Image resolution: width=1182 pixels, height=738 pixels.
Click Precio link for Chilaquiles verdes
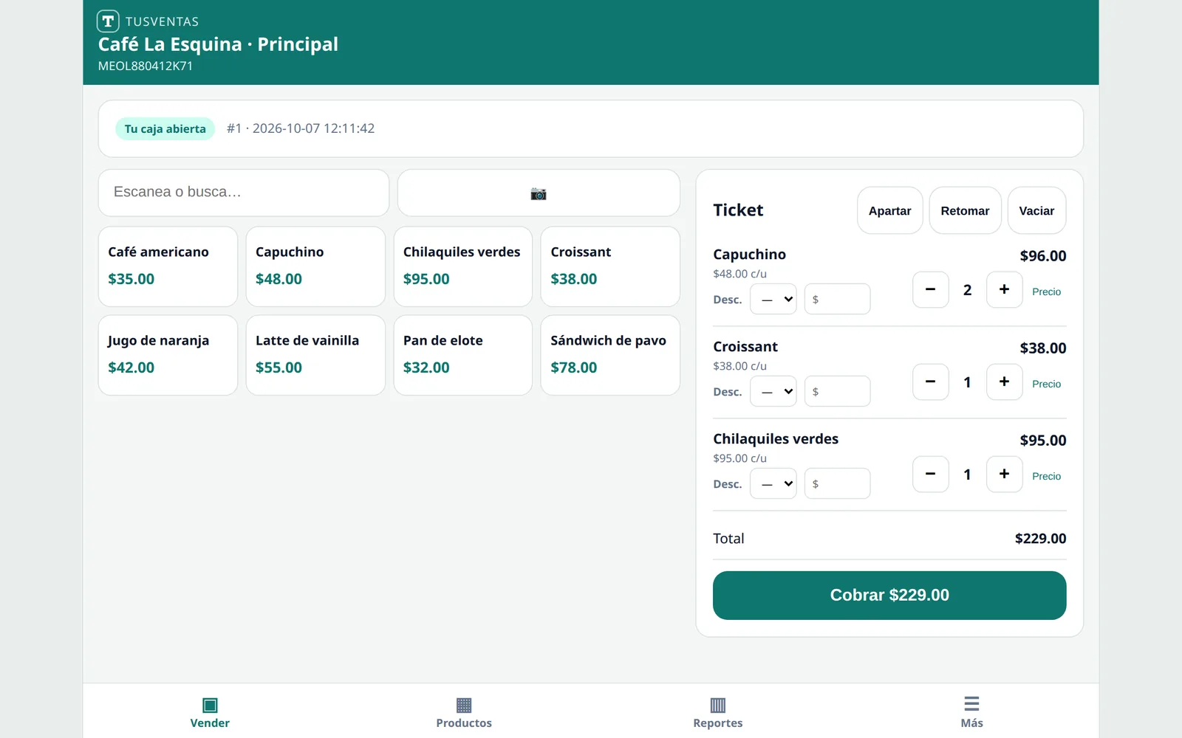click(1046, 476)
